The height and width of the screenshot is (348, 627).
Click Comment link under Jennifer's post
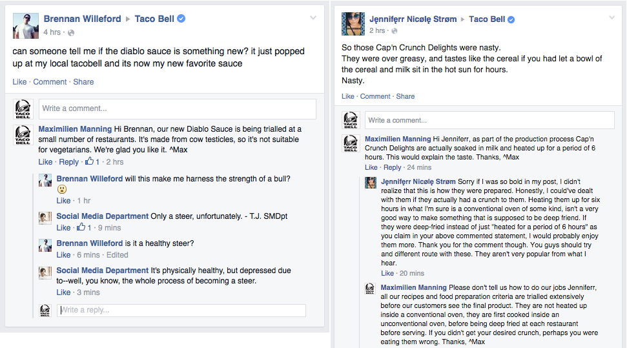tap(375, 96)
